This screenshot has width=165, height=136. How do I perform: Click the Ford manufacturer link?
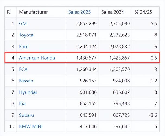click(x=24, y=47)
